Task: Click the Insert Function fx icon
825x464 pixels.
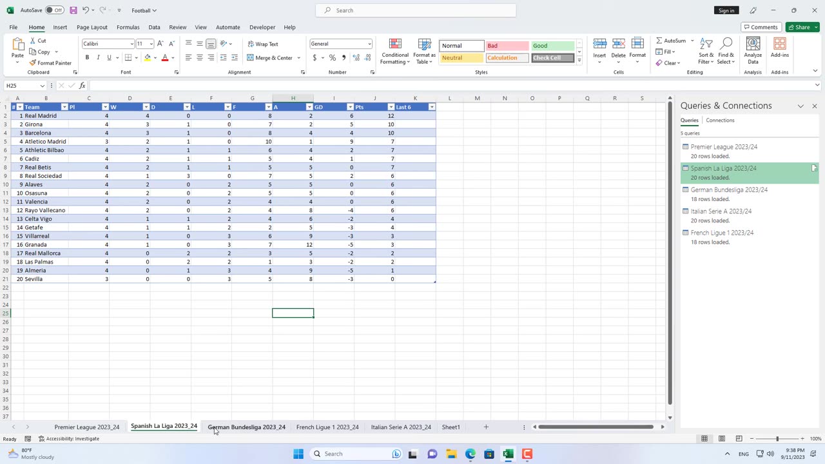Action: click(x=82, y=86)
